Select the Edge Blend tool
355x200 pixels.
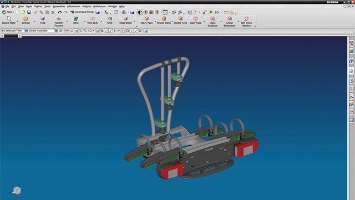125,20
